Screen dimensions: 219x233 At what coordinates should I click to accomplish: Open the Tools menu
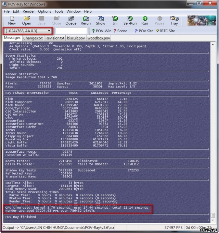tap(59, 11)
